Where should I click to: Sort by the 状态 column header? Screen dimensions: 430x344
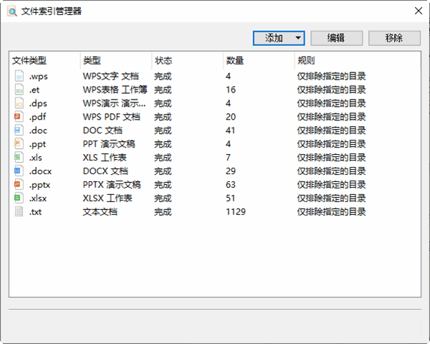click(188, 60)
